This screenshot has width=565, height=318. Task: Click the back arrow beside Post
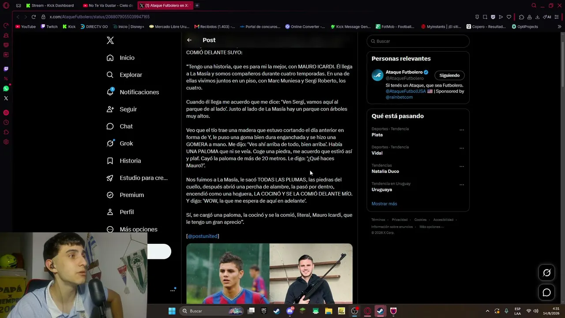pos(189,40)
